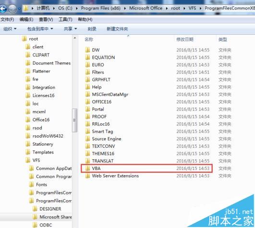Open the 帮助(H) menu
255x228 pixels.
[85, 19]
